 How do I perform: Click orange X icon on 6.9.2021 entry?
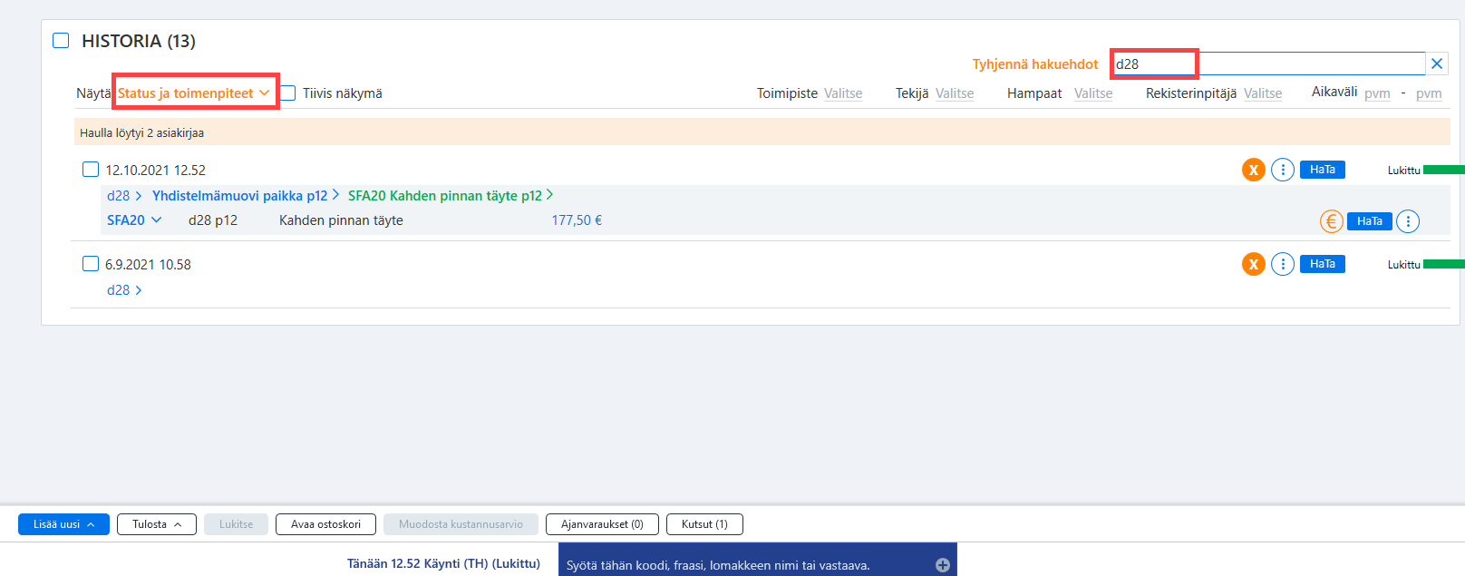(1254, 264)
